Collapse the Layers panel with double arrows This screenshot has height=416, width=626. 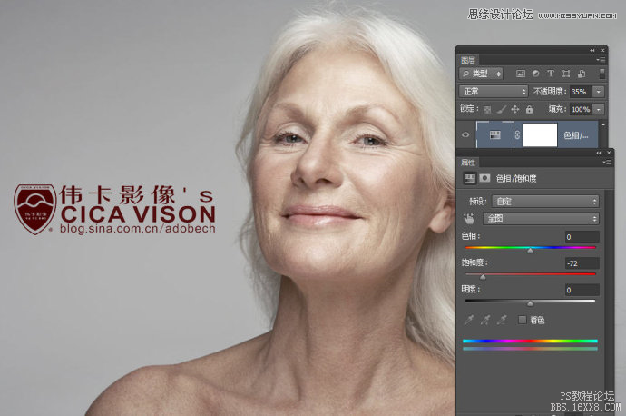(x=592, y=50)
